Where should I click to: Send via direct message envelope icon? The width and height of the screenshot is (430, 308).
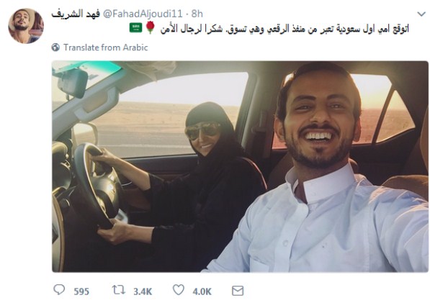click(x=238, y=291)
